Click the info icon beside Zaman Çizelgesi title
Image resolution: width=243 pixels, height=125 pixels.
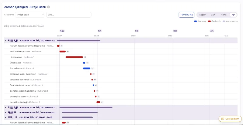point(49,7)
